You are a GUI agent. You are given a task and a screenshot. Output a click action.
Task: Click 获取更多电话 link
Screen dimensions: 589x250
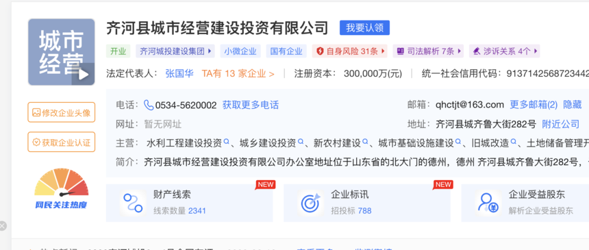coord(251,105)
